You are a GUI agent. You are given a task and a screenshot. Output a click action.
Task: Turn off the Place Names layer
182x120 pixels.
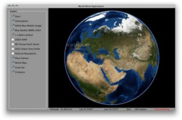pyautogui.click(x=13, y=58)
